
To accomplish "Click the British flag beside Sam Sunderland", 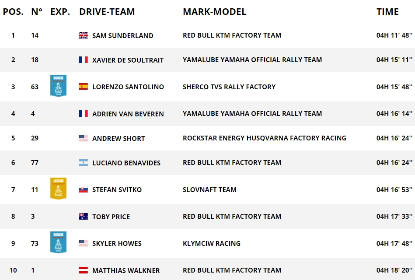I will point(83,35).
